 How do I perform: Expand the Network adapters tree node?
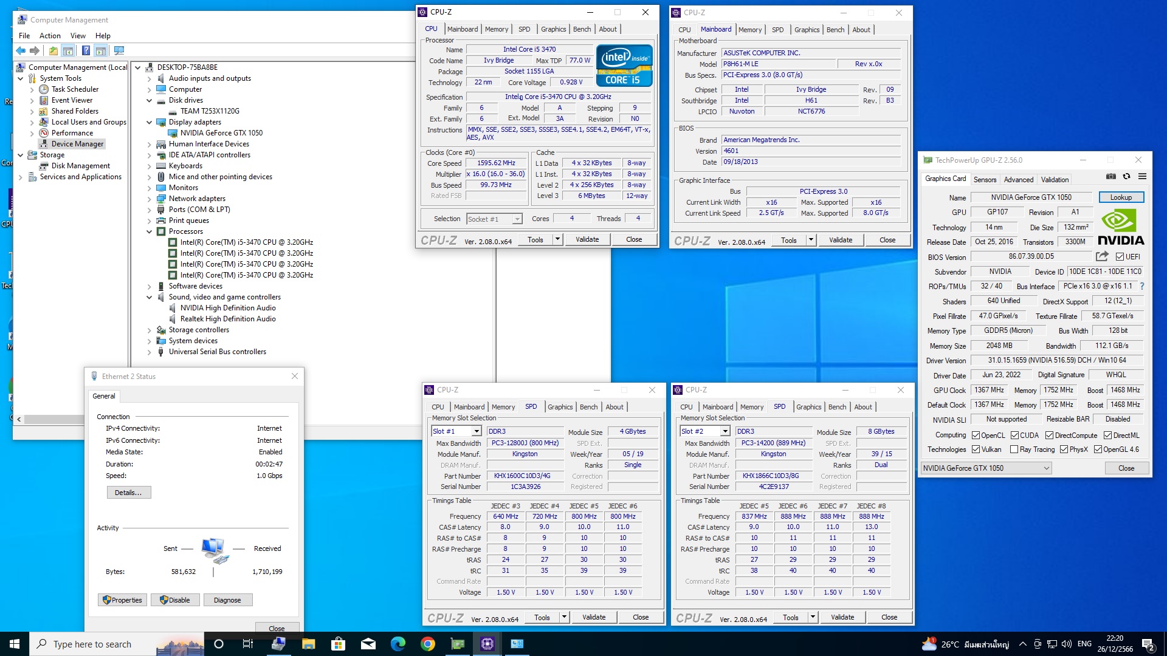[x=150, y=199]
